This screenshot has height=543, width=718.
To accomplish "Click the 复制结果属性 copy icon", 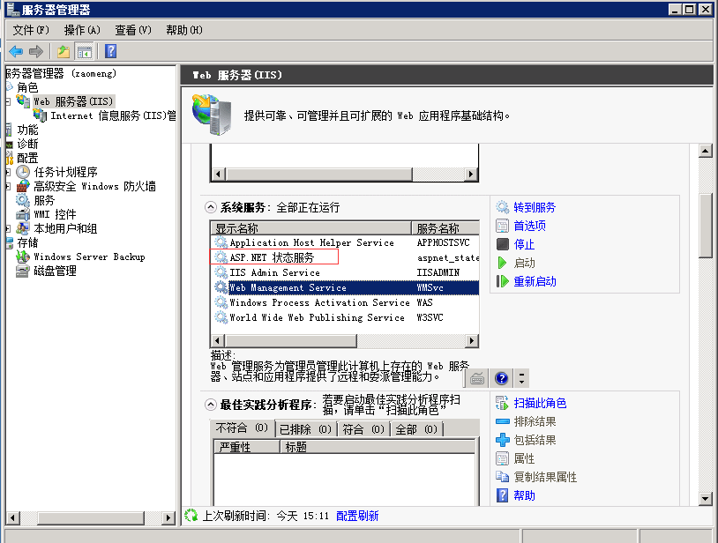I will coord(502,477).
